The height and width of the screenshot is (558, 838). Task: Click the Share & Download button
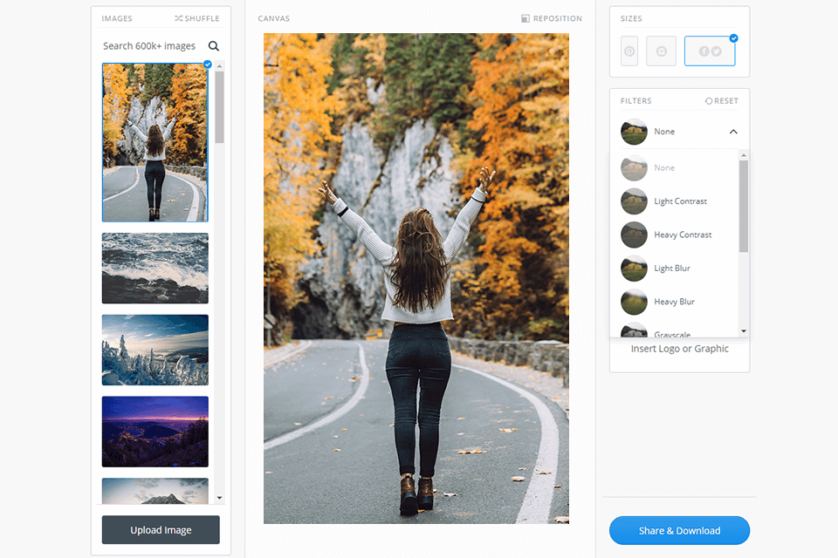[679, 530]
